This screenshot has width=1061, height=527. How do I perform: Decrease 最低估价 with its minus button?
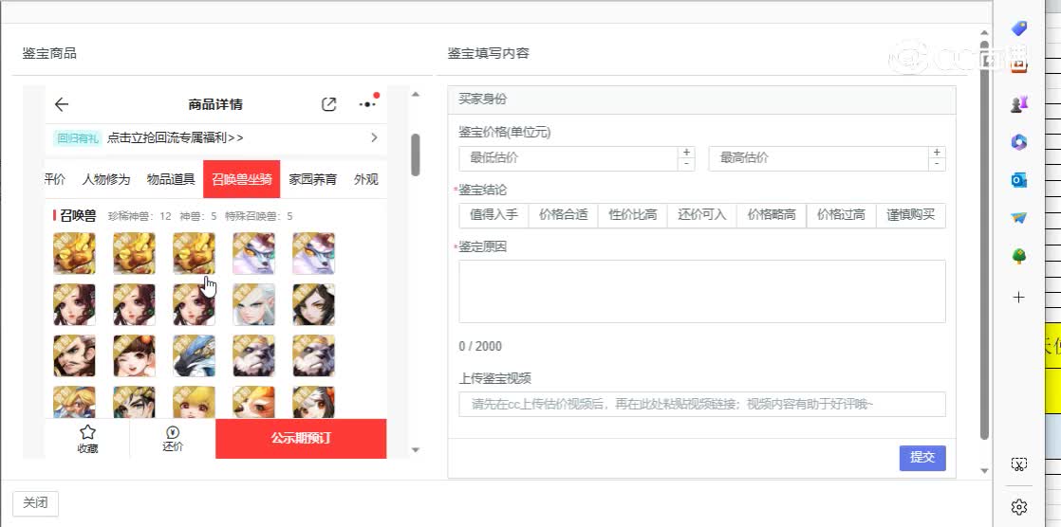pos(686,164)
